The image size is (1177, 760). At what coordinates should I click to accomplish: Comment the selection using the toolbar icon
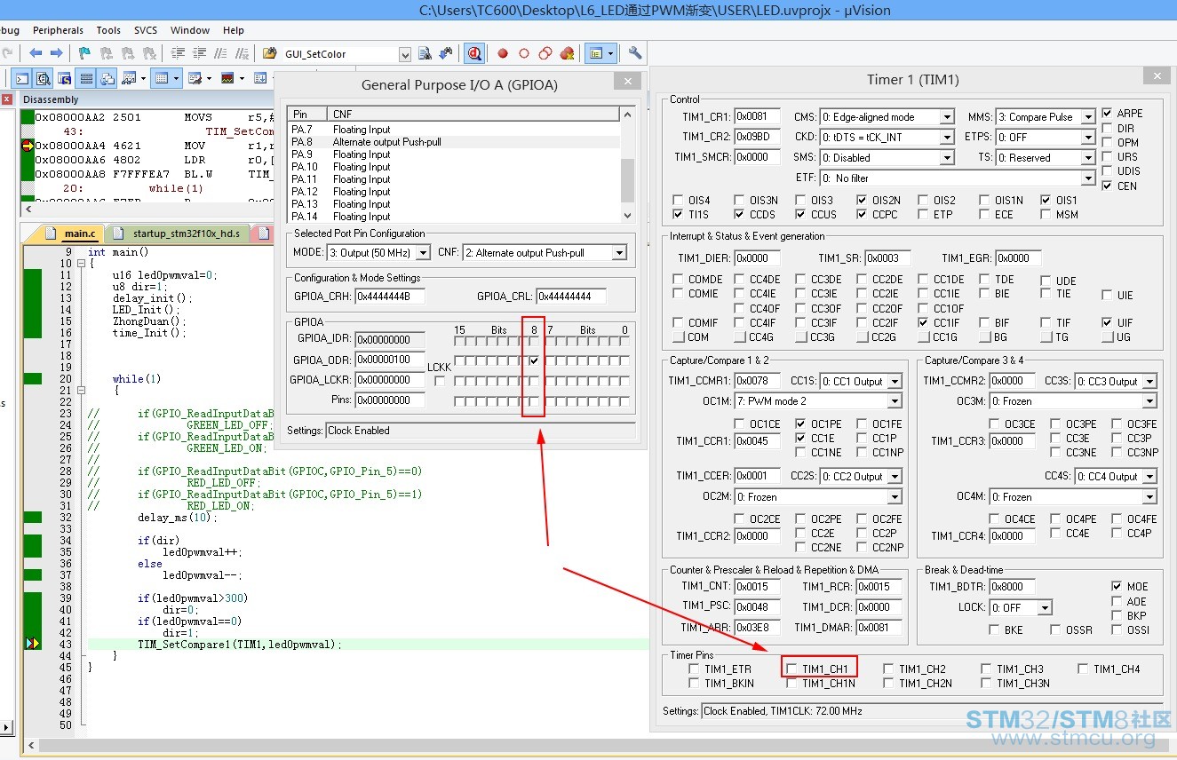tap(219, 53)
